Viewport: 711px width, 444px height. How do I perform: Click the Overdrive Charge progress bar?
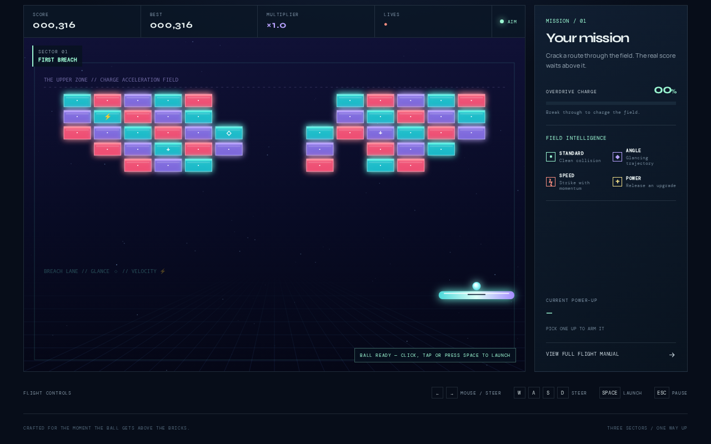pyautogui.click(x=611, y=103)
